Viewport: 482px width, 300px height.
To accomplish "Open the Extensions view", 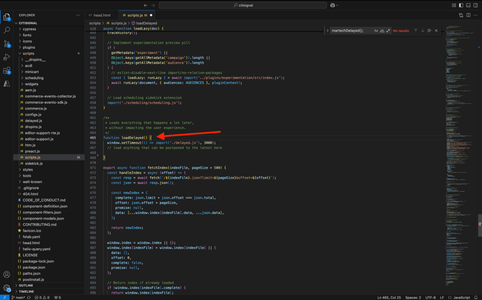I will point(7,71).
